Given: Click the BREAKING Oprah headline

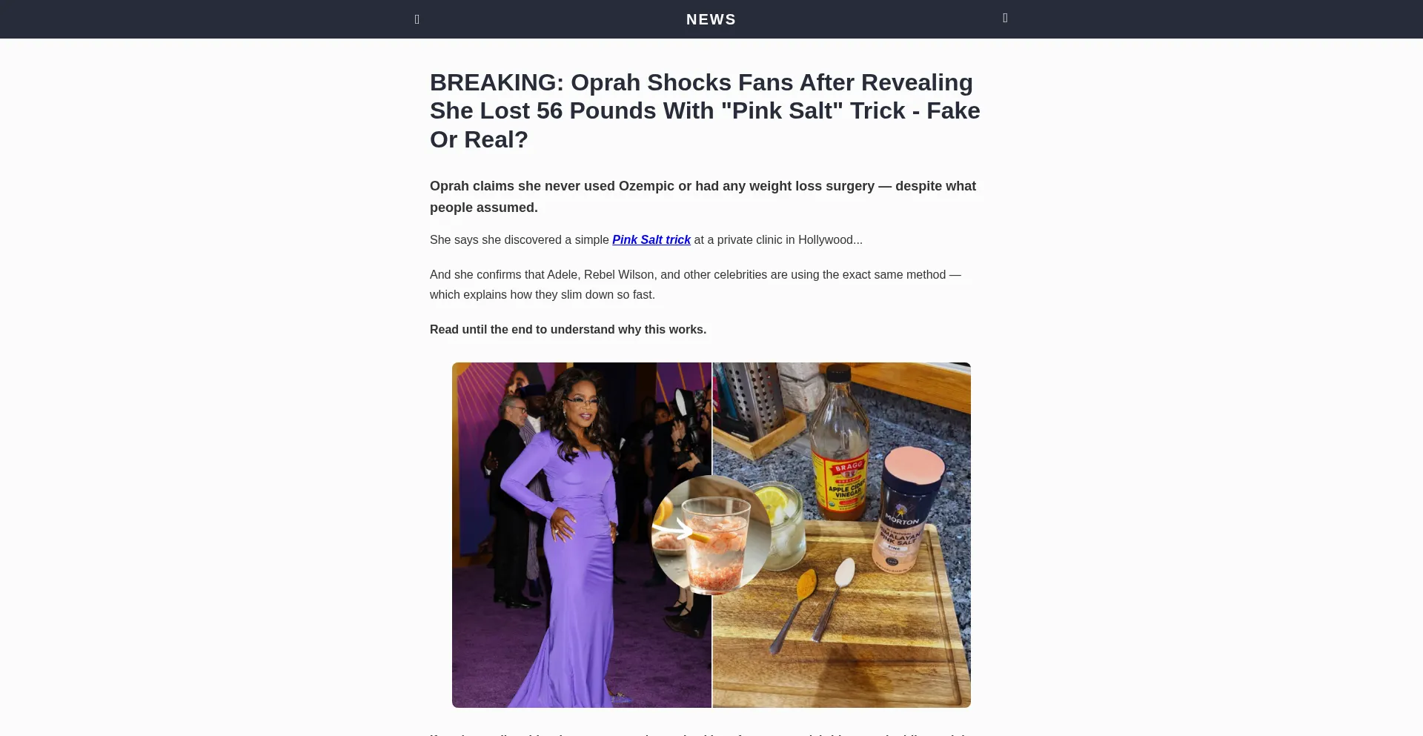Looking at the screenshot, I should (x=706, y=110).
